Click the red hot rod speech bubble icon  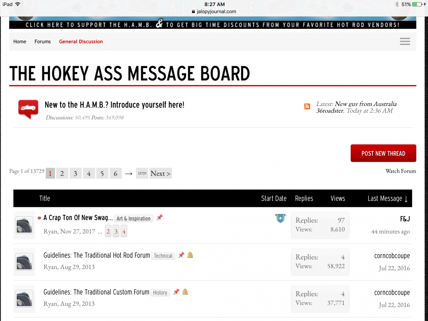coord(28,109)
